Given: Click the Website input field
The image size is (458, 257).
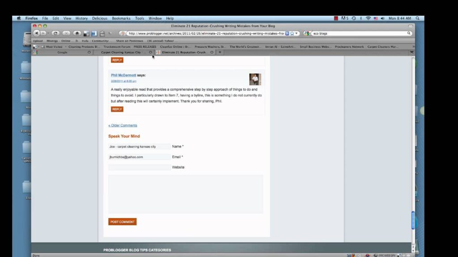Looking at the screenshot, I should coord(140,167).
